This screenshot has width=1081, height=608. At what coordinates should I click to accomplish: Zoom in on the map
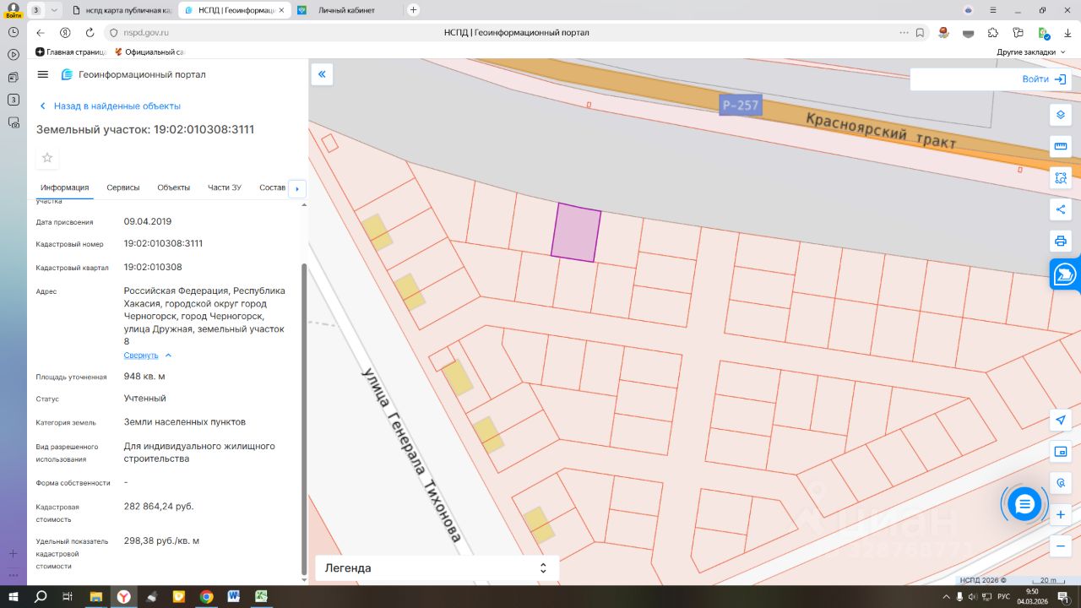click(x=1061, y=514)
